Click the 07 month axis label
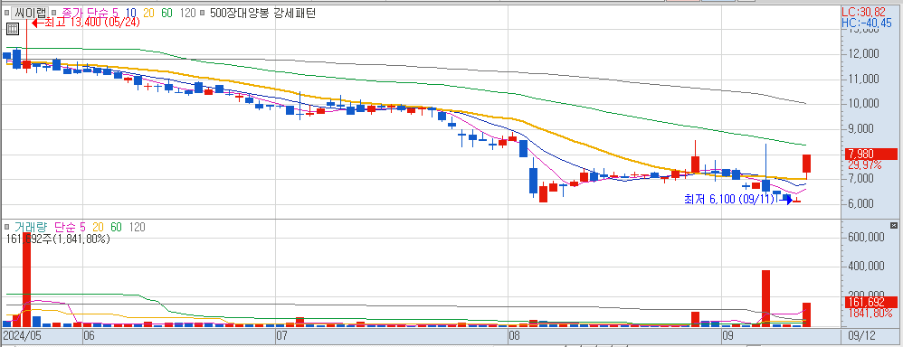Screen dimensions: 903x347 pos(281,334)
